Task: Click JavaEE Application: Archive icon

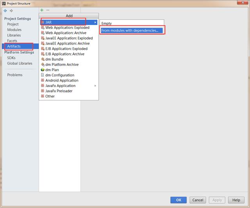Action: [43, 43]
